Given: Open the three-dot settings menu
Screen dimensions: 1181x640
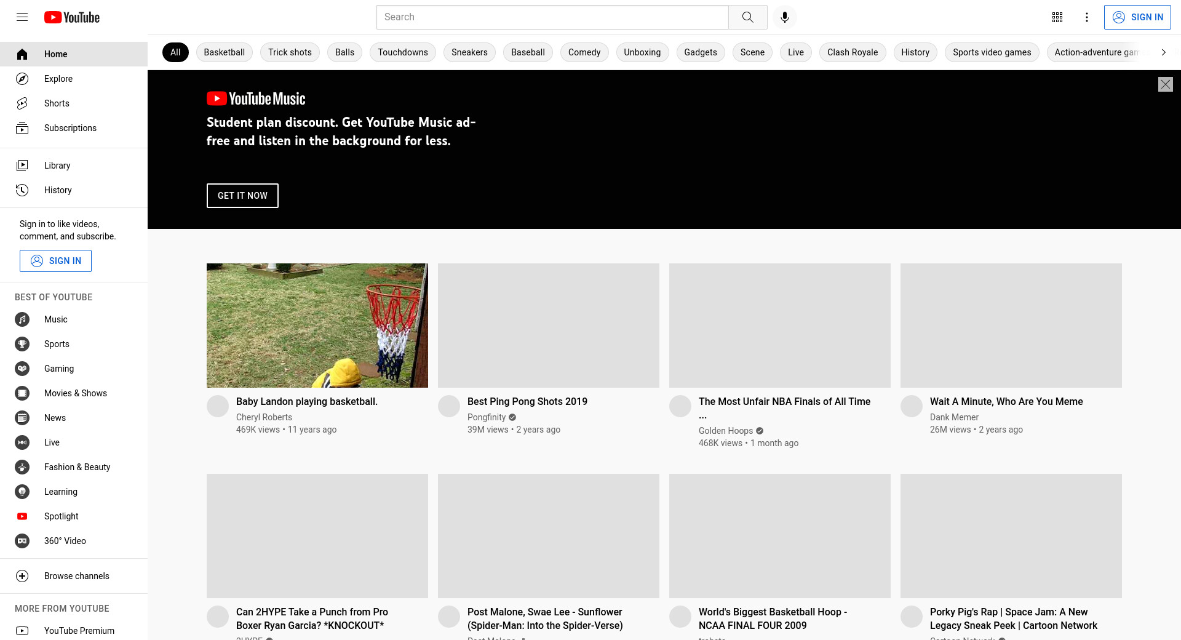Looking at the screenshot, I should pyautogui.click(x=1087, y=17).
